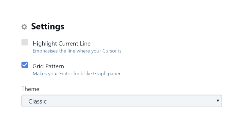Tick the empty grey box next to Highlight Current Line
244x129 pixels.
point(25,42)
